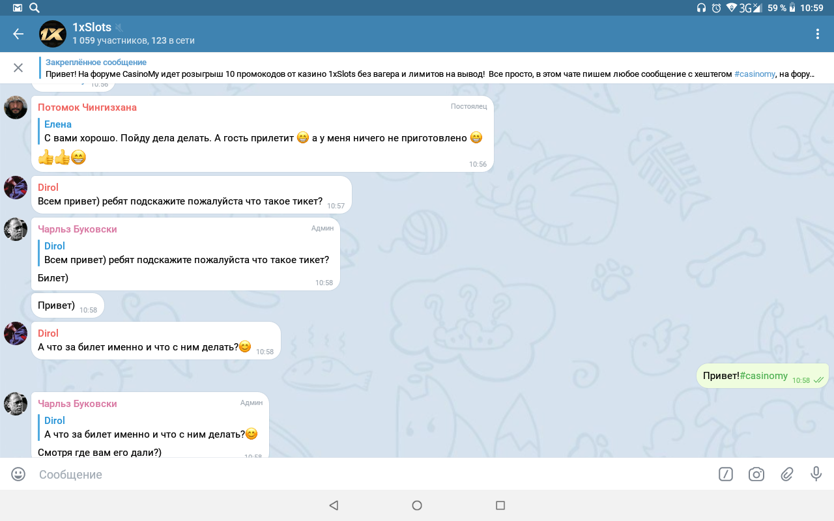
Task: Tap the 3G signal indicator
Action: pos(751,8)
